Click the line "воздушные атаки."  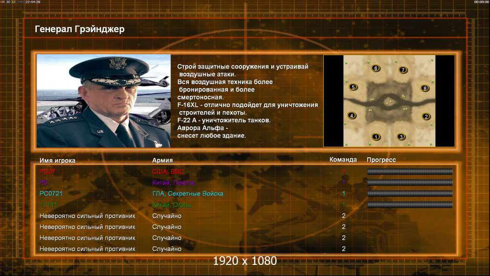click(207, 75)
